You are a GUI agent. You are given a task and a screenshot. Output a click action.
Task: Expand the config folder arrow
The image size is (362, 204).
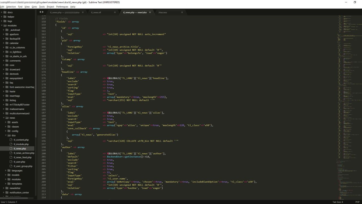[x=6, y=131]
